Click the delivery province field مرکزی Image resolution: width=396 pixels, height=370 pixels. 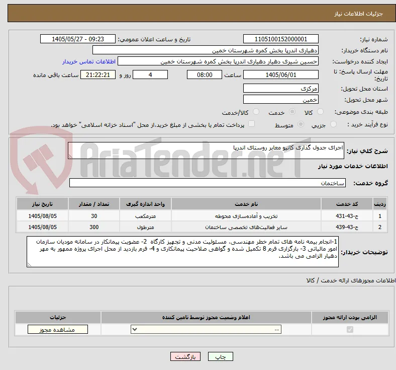coord(280,88)
